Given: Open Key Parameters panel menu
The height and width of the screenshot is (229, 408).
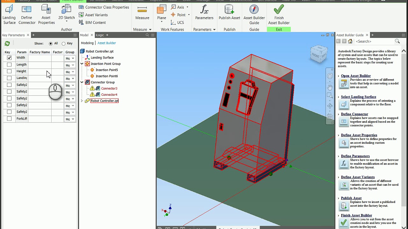Looking at the screenshot, I should click(x=75, y=35).
